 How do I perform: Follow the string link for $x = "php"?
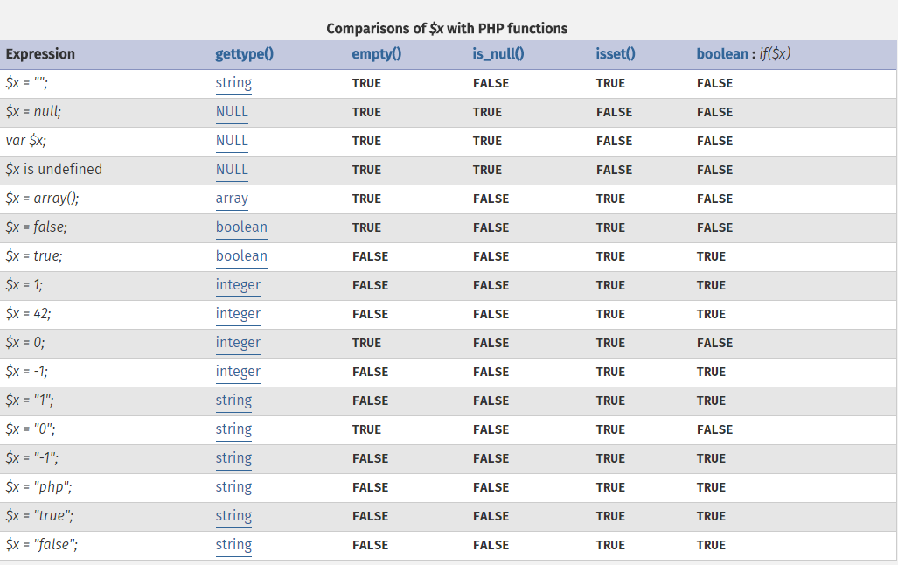233,487
